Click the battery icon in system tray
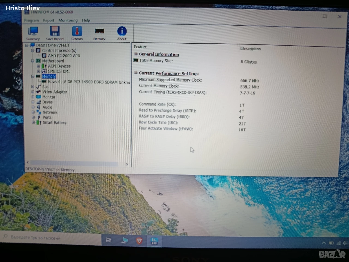The image size is (349, 262). [331, 243]
